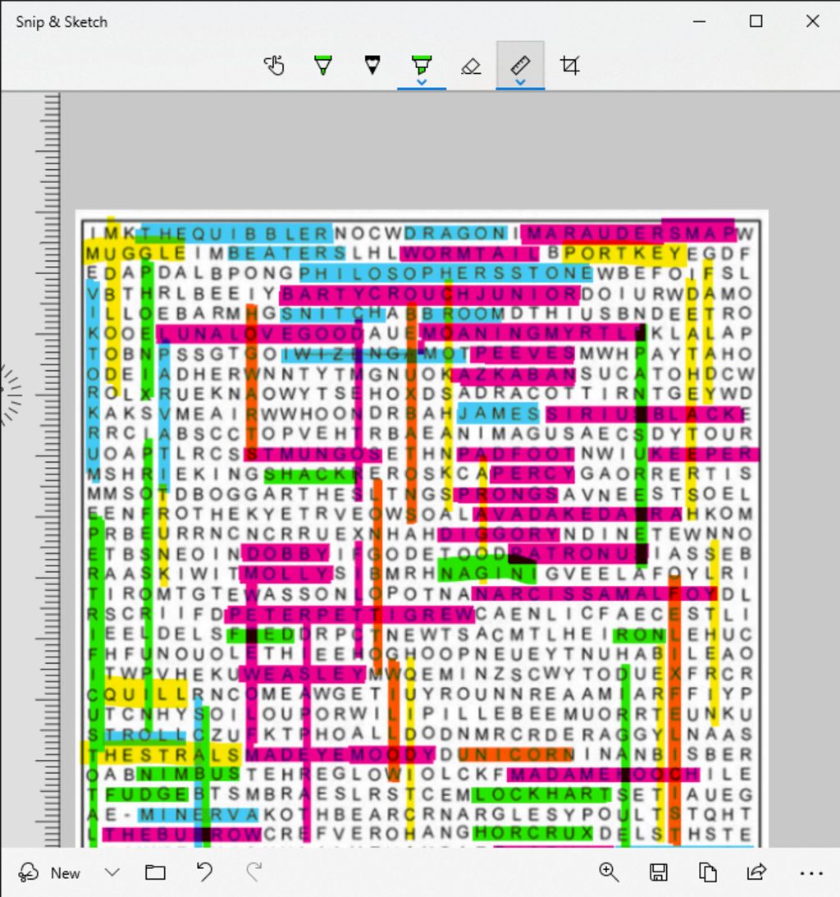
Task: Click the highlighted word MOANINGMYRTLE
Action: pos(532,333)
